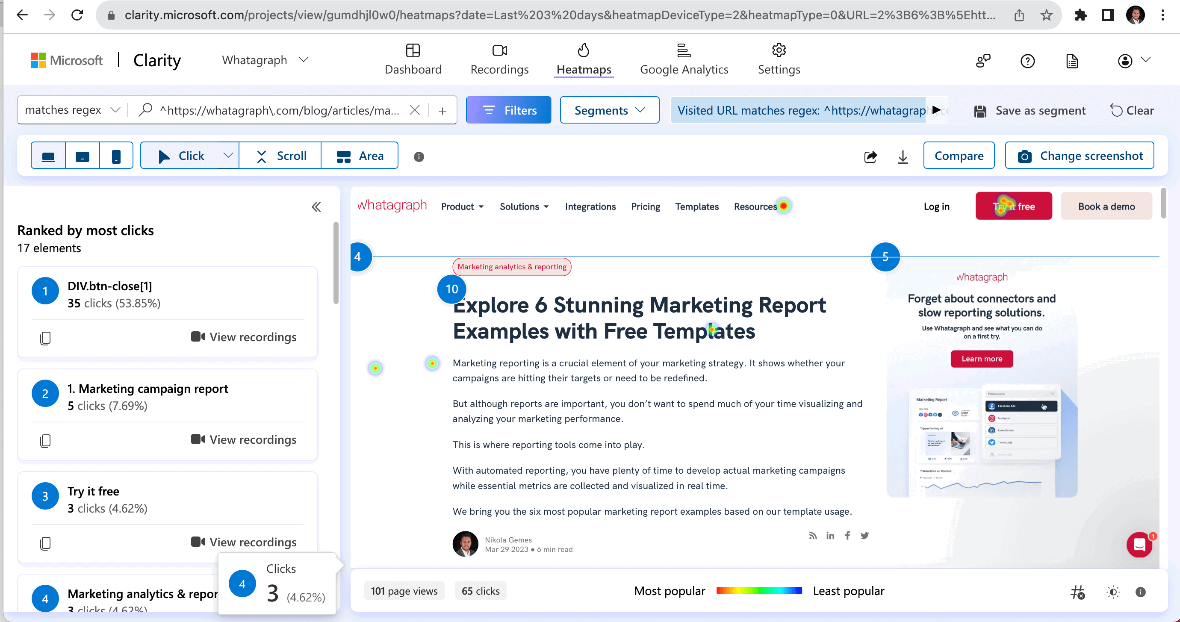
Task: Click the heatmap brightness icon
Action: pos(1113,592)
